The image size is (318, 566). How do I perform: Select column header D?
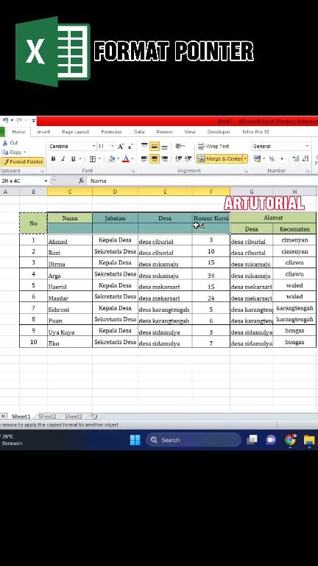[x=115, y=192]
